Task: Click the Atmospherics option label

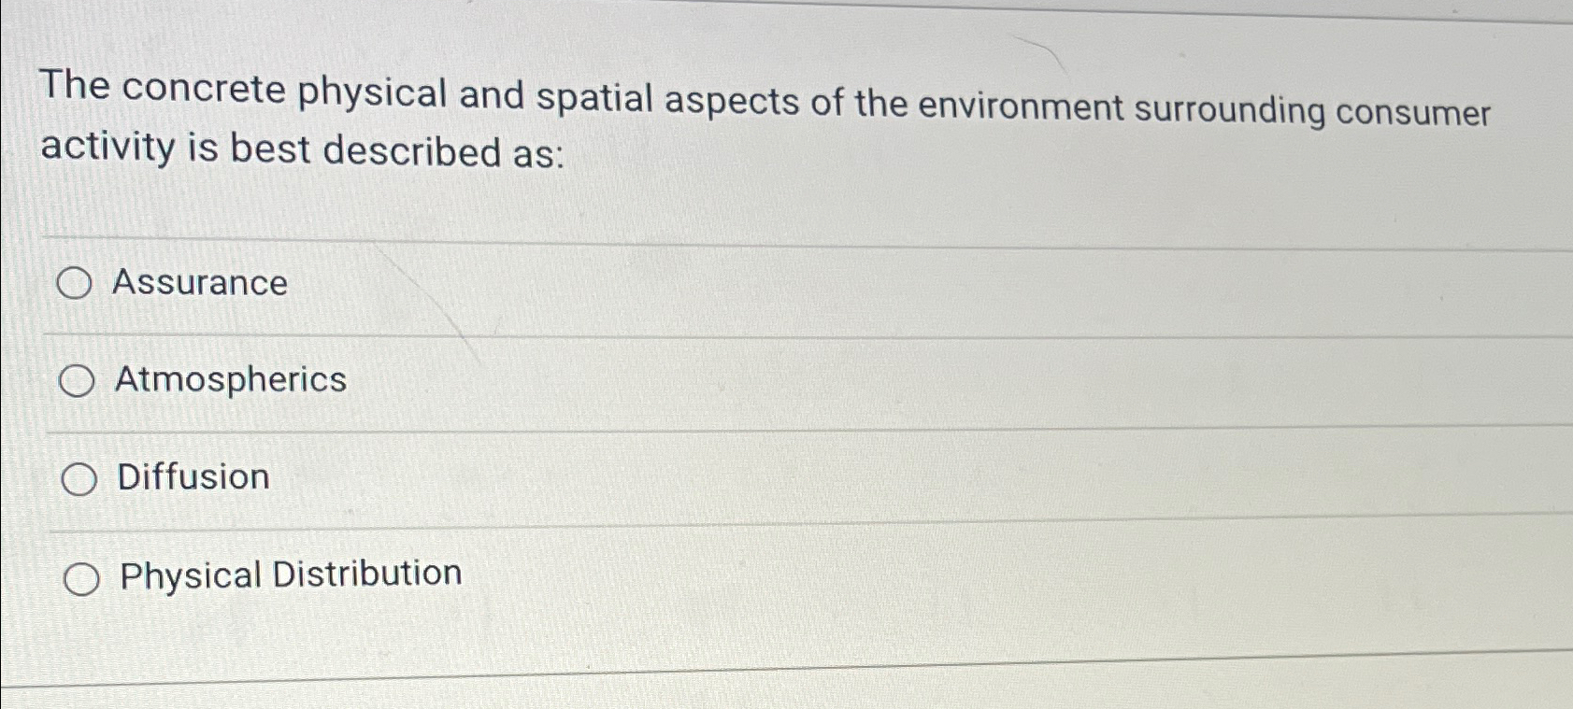Action: point(227,380)
